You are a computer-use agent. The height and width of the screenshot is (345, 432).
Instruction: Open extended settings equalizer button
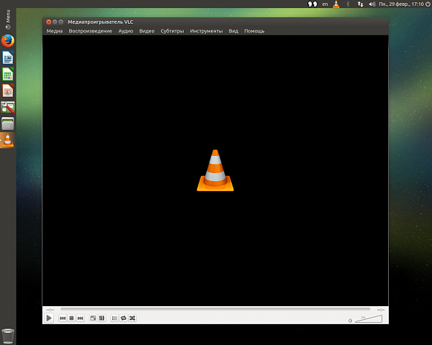click(102, 318)
